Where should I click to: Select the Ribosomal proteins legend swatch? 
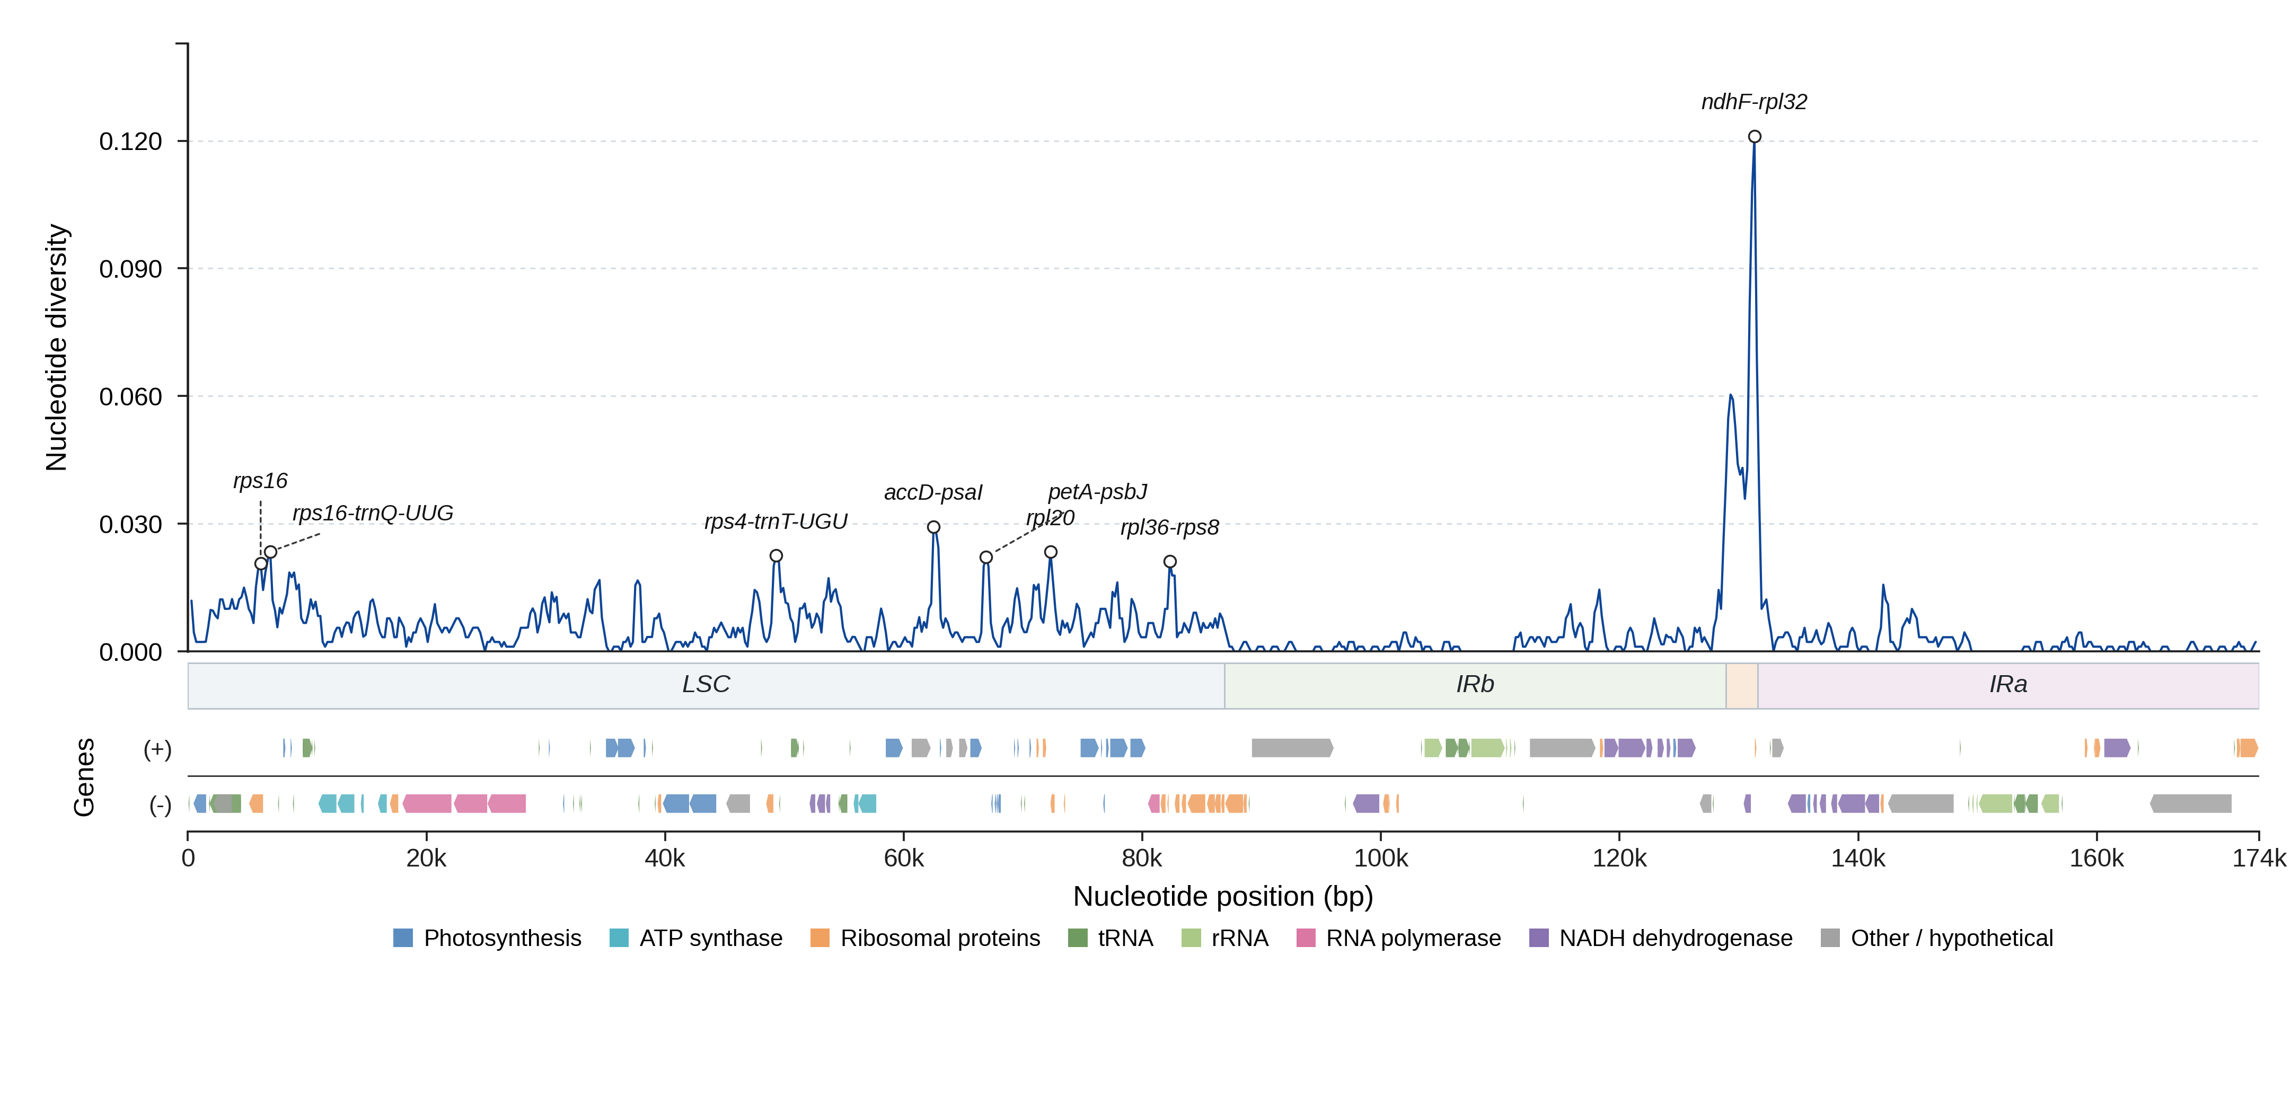tap(820, 938)
